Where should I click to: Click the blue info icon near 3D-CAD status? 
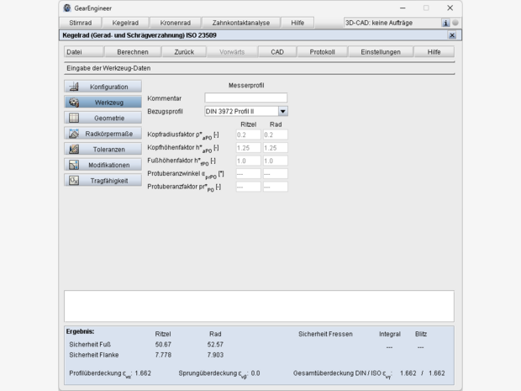pyautogui.click(x=445, y=23)
